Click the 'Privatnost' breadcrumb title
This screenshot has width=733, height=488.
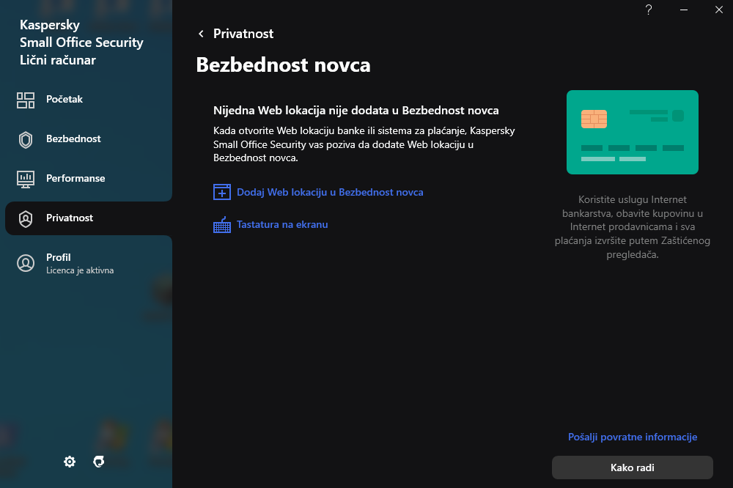coord(243,34)
